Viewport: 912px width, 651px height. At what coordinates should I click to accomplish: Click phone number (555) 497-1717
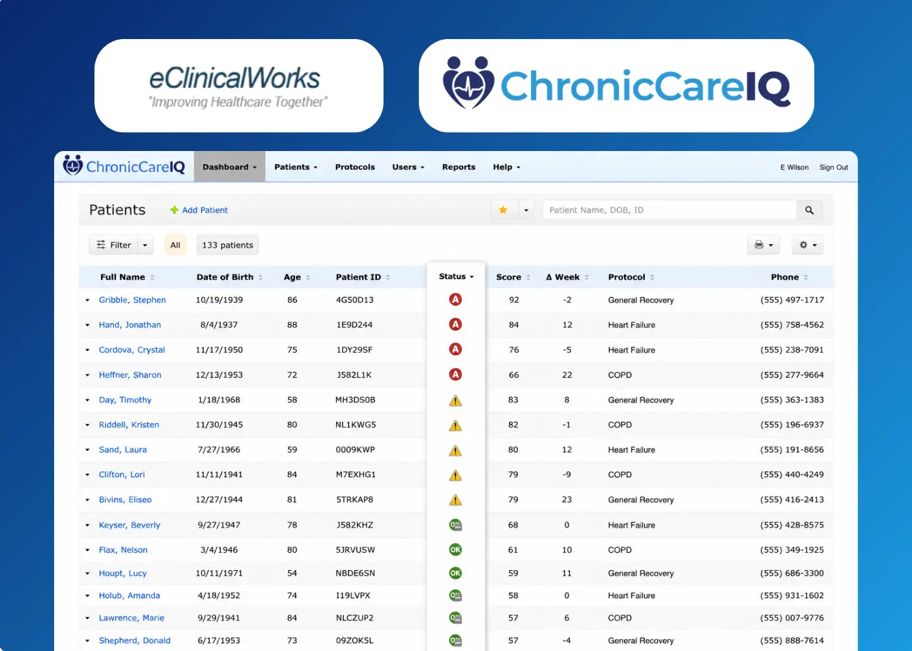[792, 300]
